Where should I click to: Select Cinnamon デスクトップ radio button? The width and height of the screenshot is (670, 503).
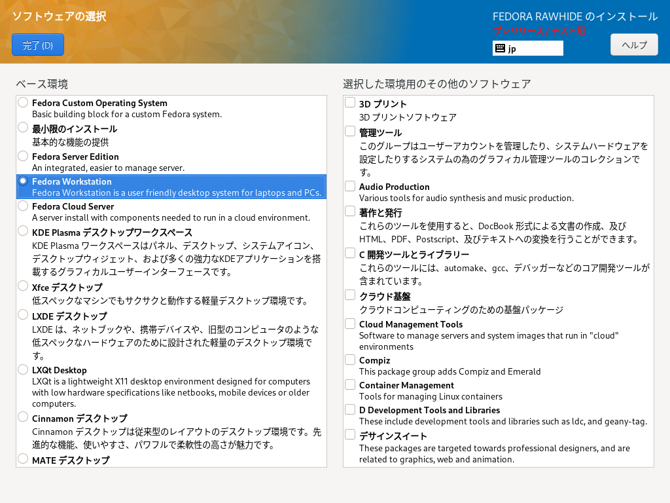coord(23,417)
